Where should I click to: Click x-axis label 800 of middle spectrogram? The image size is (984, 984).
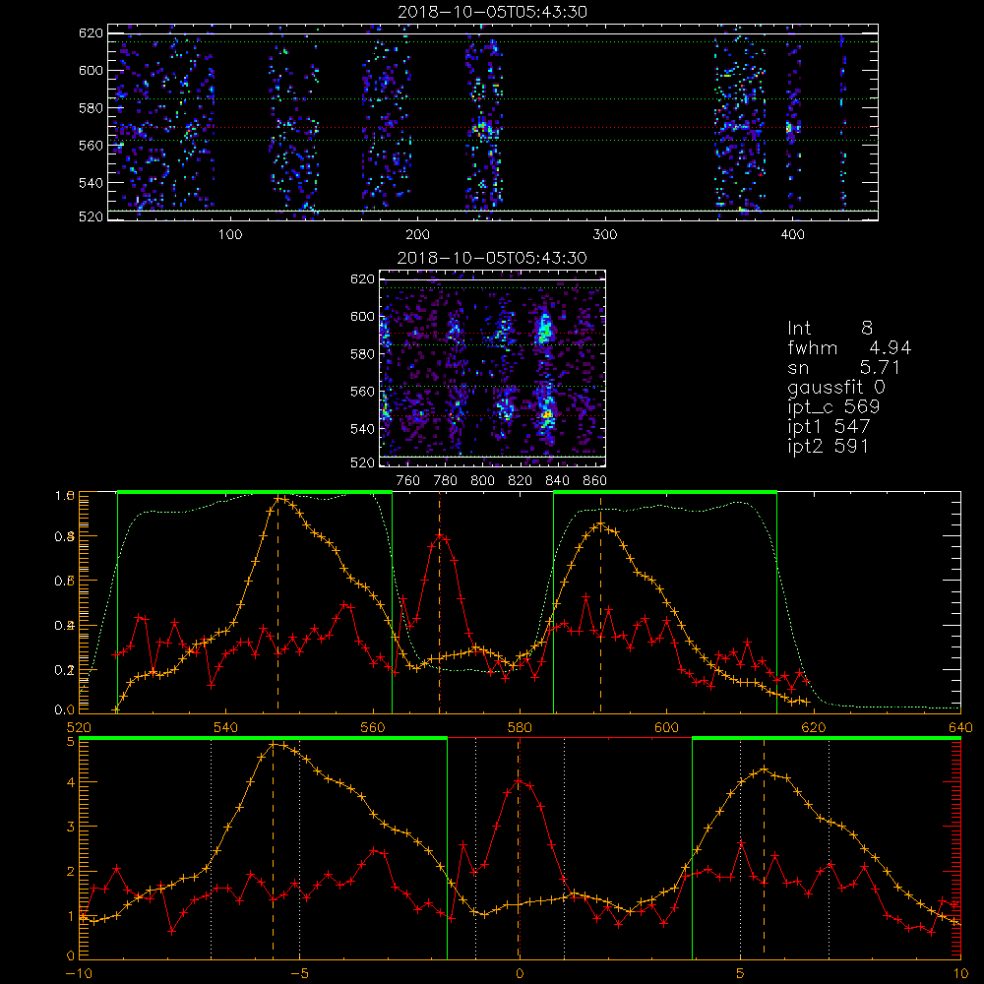click(x=482, y=481)
